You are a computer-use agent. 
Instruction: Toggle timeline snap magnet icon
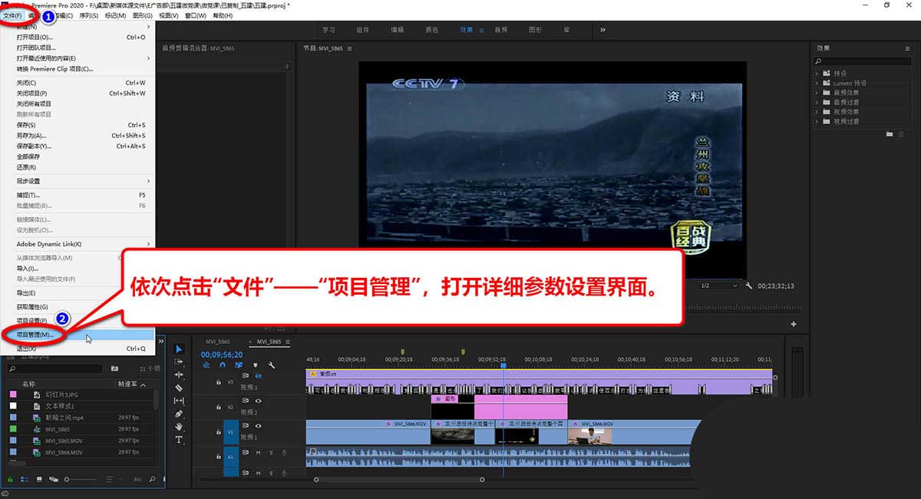coord(222,365)
